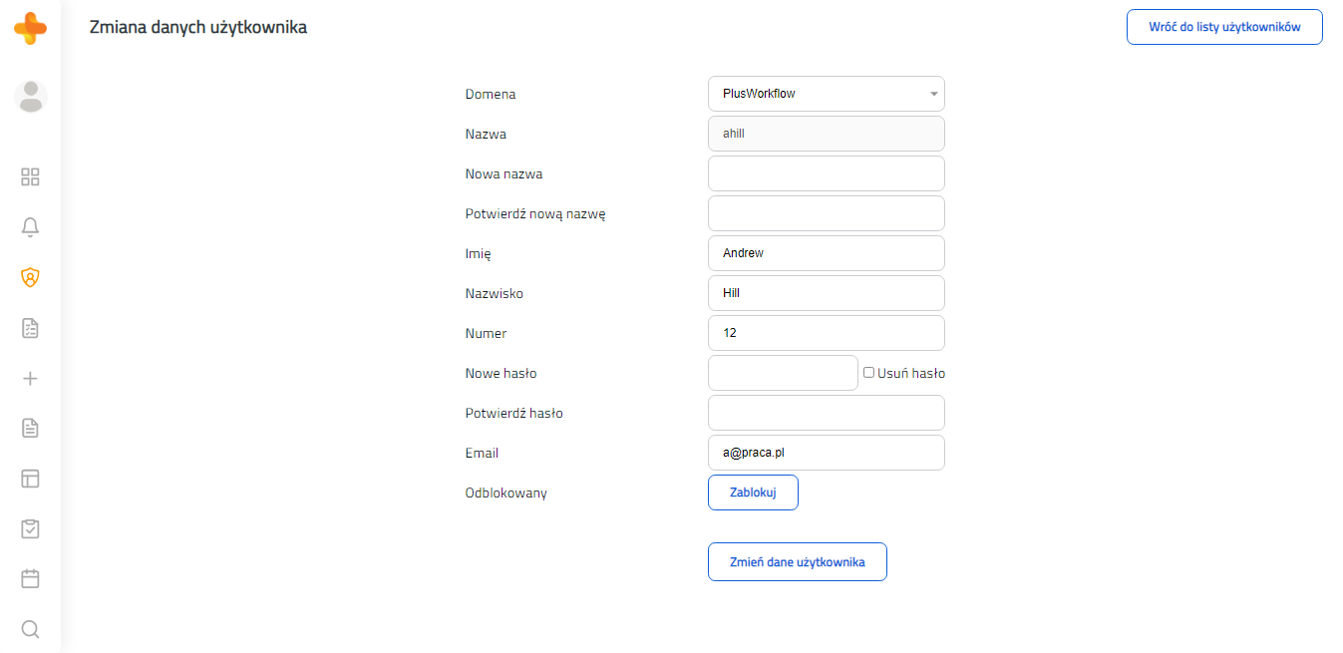
Task: Click Wróć do listy użytkowników button
Action: click(x=1224, y=27)
